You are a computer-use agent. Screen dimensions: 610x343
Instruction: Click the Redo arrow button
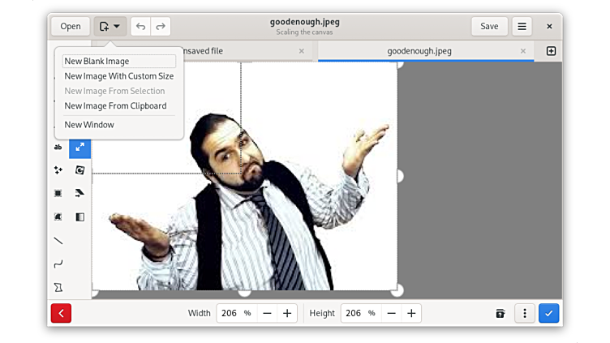click(161, 26)
